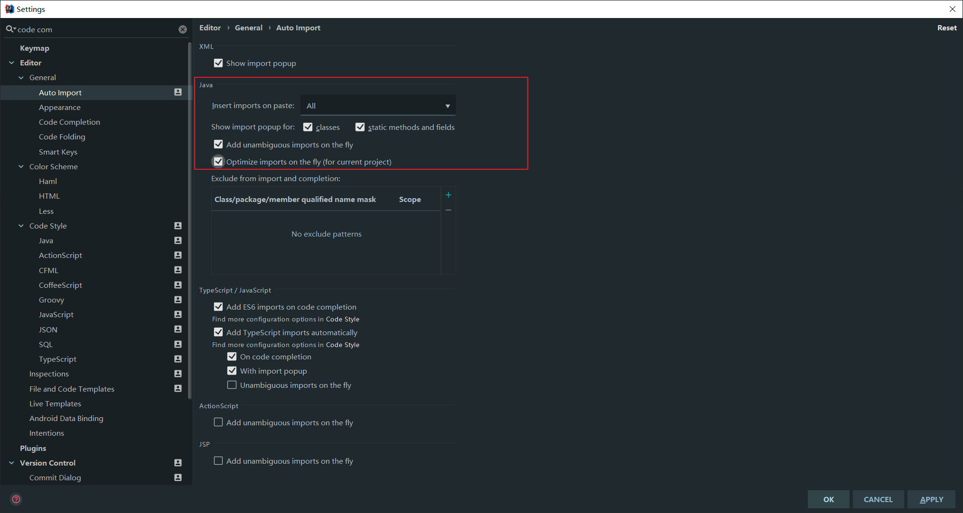Screen dimensions: 963x513
Task: Click the profile icon beside Auto Import
Action: pyautogui.click(x=178, y=92)
